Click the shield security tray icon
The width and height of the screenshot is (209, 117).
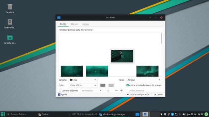point(165,114)
